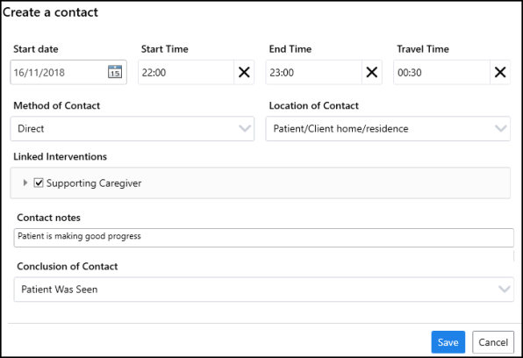Save the contact
Viewport: 523px width, 358px height.
(448, 342)
